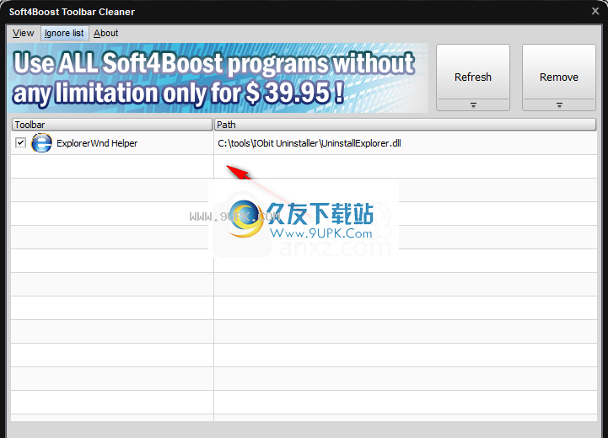Open the View menu

[x=24, y=34]
